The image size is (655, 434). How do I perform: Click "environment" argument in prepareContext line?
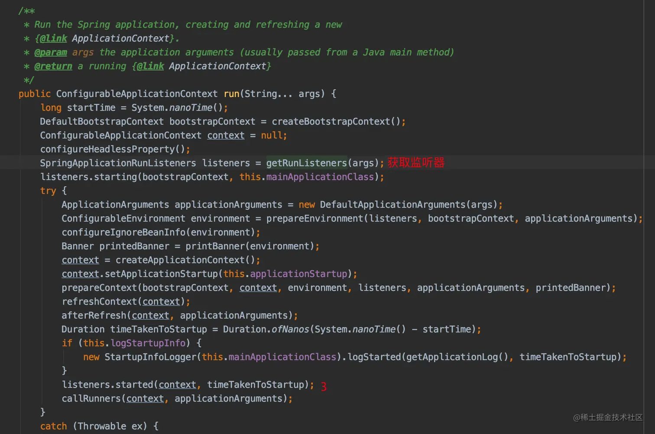click(x=318, y=288)
